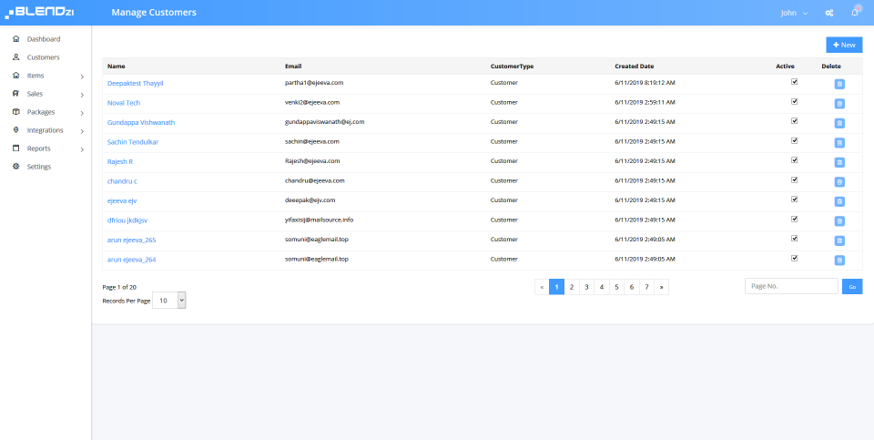Click the Customers person icon in sidebar
Screen dimensions: 874x440
(x=15, y=56)
